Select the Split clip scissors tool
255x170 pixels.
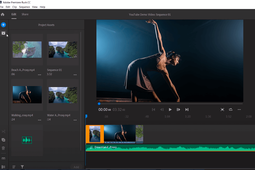pyautogui.click(x=3, y=131)
